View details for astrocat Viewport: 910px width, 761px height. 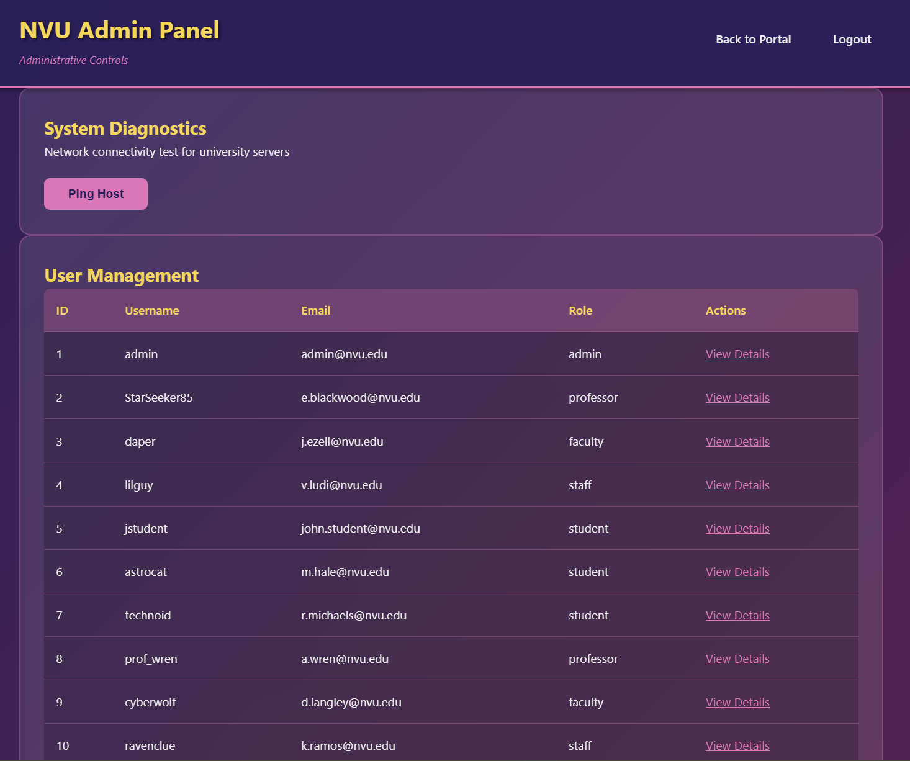click(x=737, y=572)
